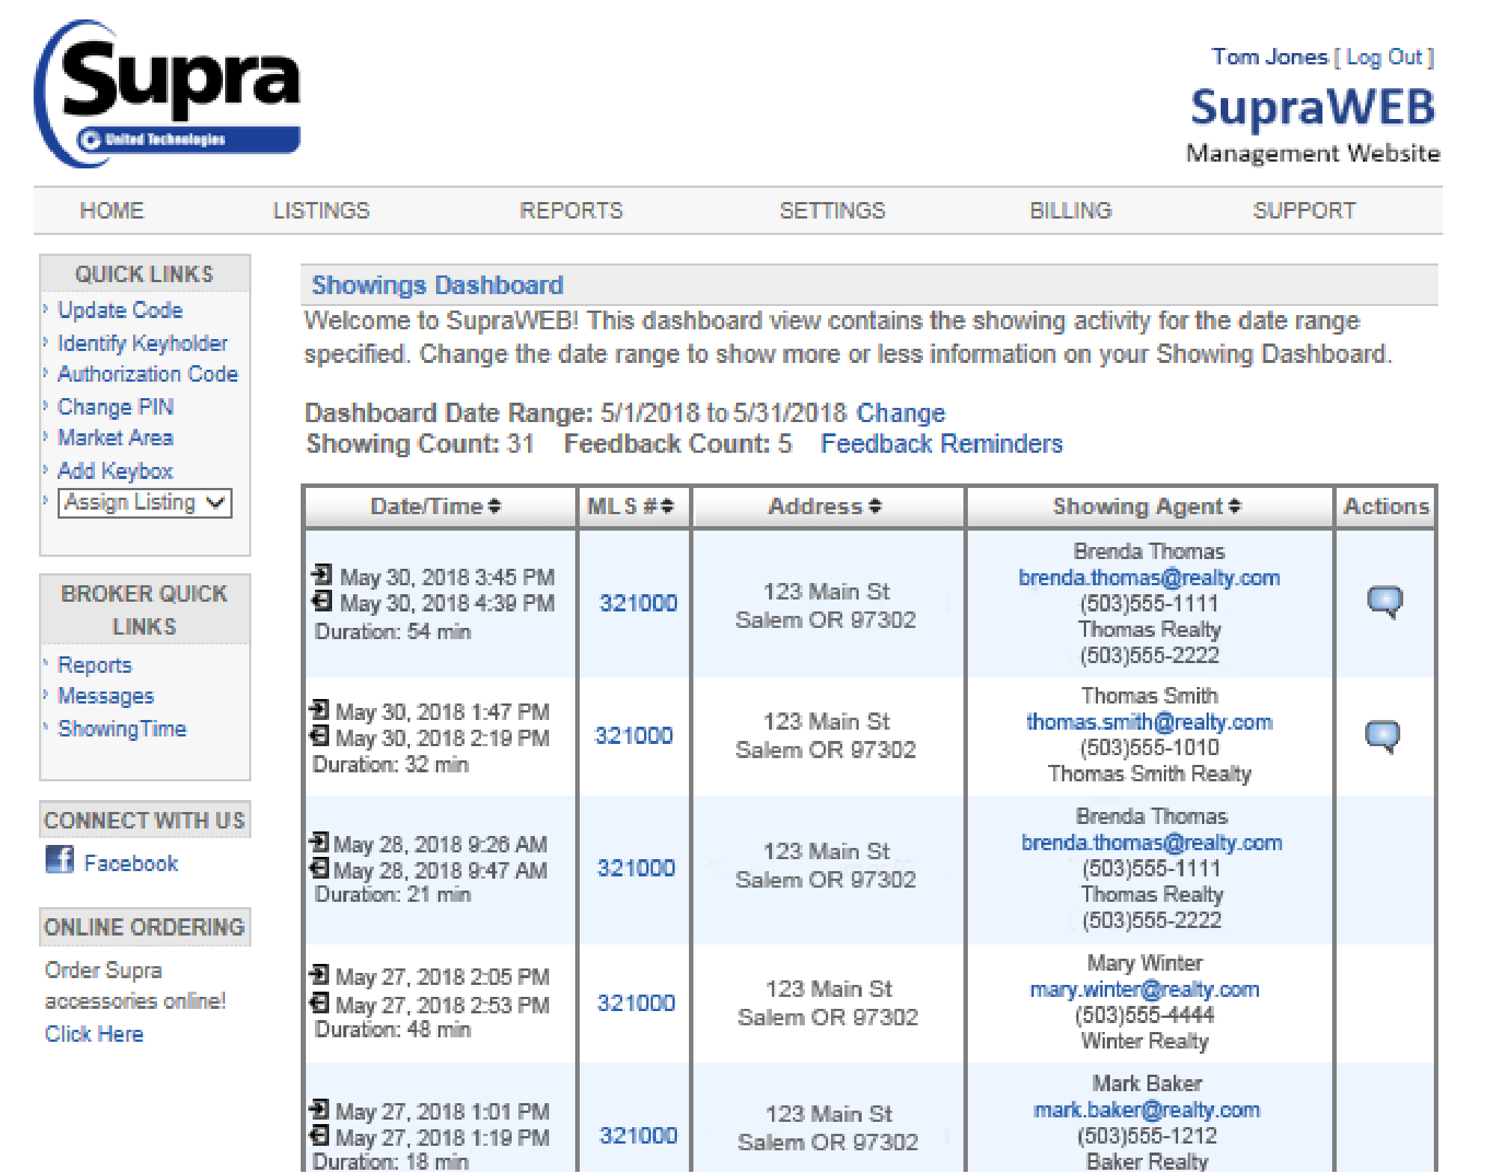Open feedback icon for Brenda Thomas May 30 showing
Viewport: 1493px width, 1172px height.
coord(1385,602)
